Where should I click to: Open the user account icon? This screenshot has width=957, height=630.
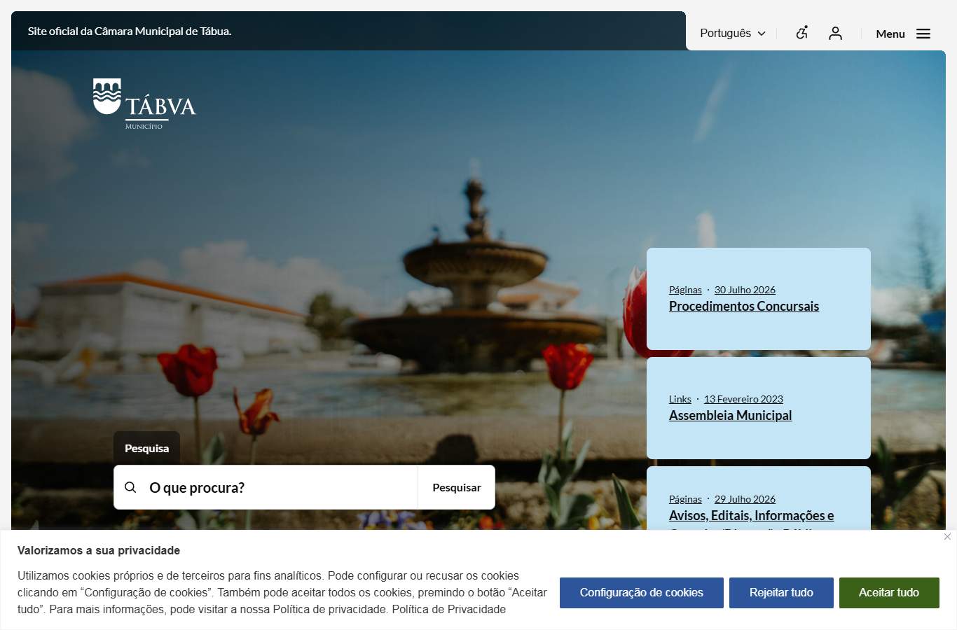pos(835,33)
